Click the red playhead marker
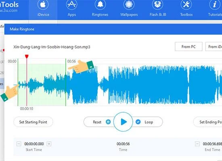 tap(27, 56)
